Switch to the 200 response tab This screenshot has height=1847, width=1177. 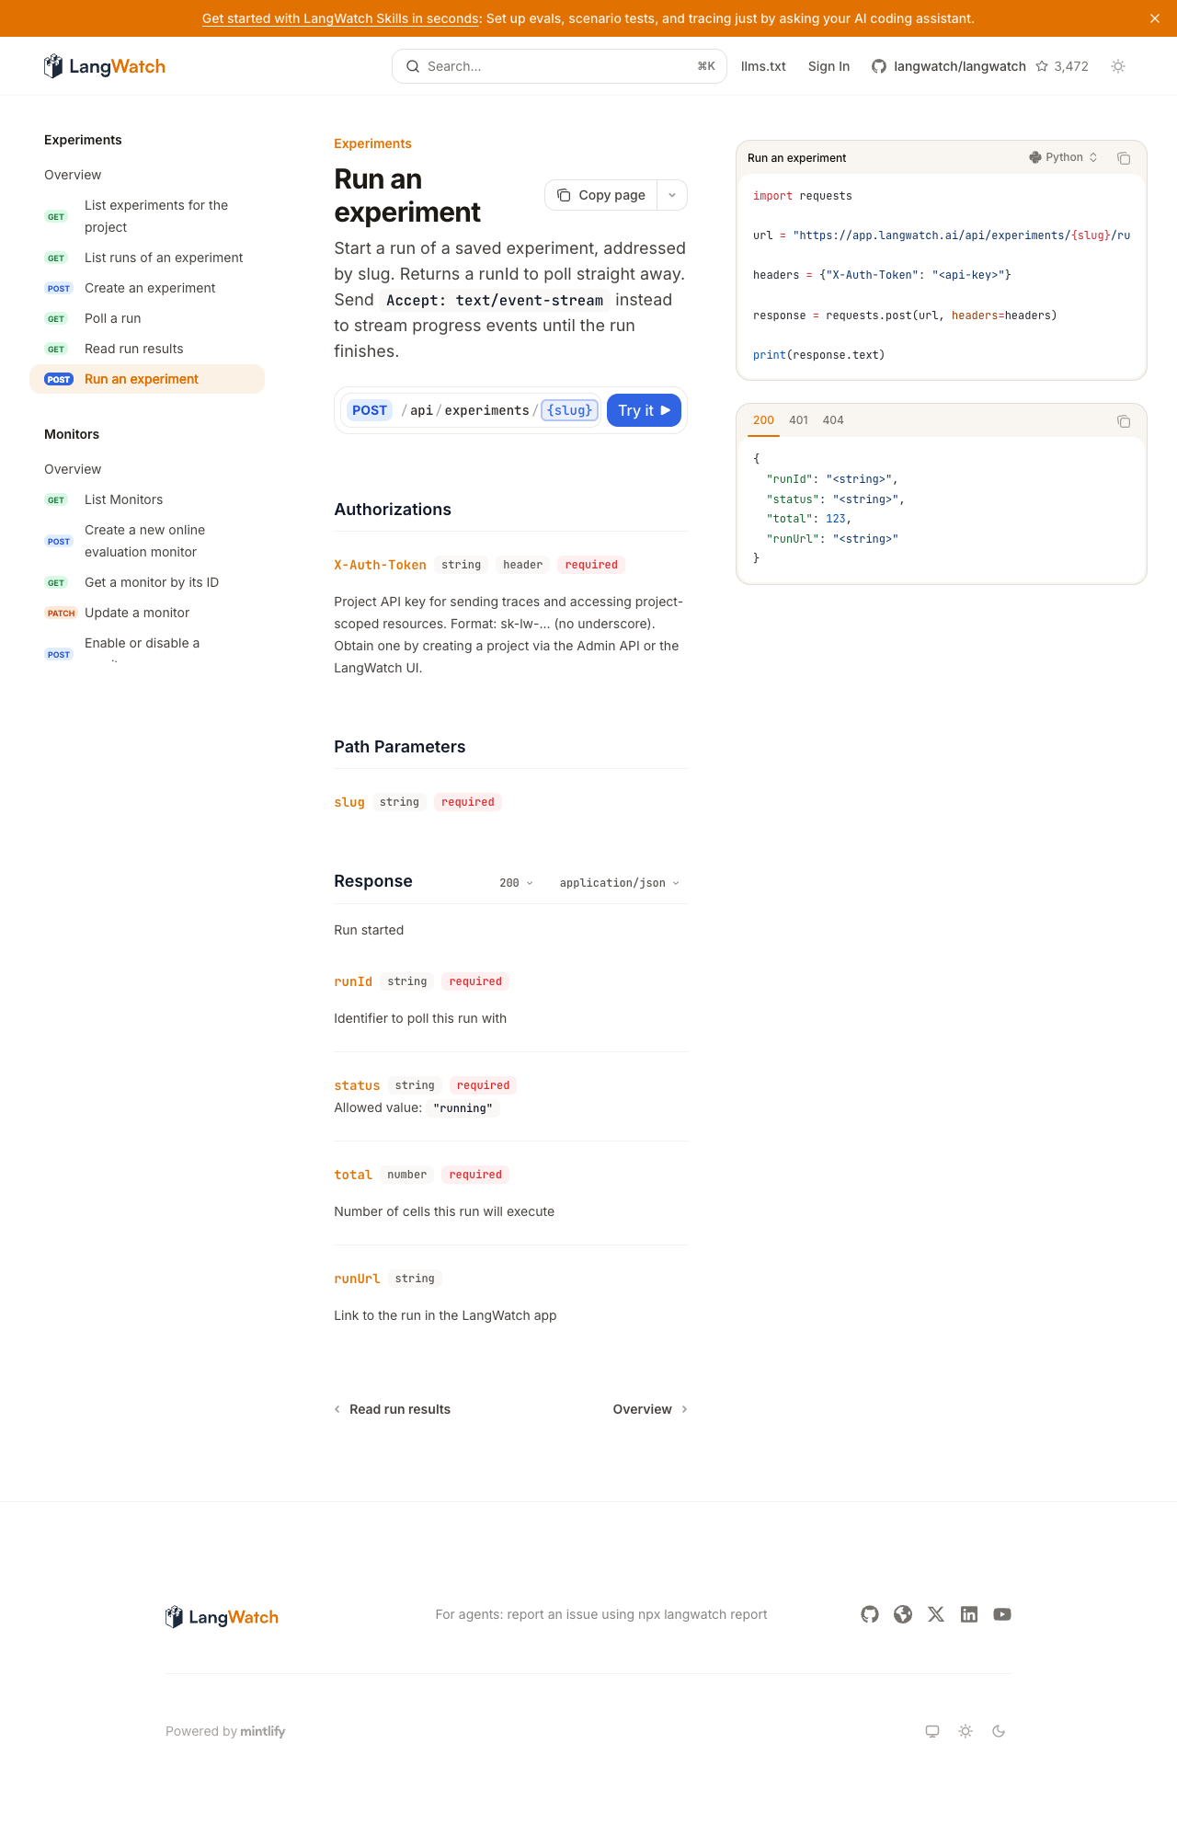763,420
